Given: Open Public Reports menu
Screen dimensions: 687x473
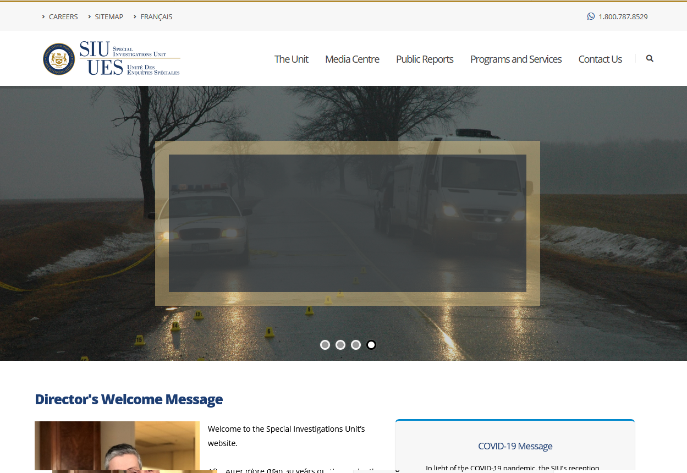Looking at the screenshot, I should pos(425,59).
